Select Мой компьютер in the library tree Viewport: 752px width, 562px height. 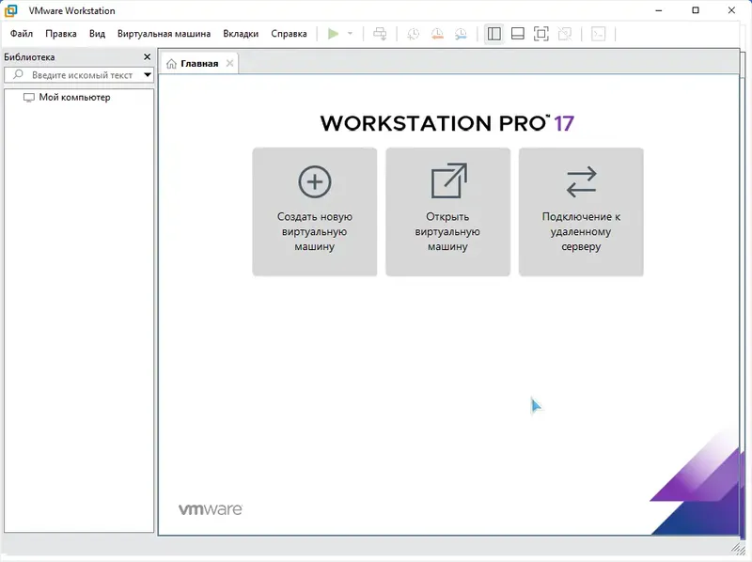click(66, 97)
